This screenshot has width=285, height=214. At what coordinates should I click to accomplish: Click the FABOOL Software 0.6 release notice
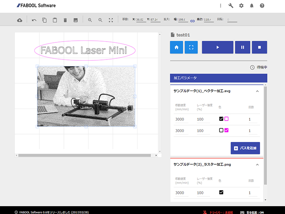click(x=54, y=212)
